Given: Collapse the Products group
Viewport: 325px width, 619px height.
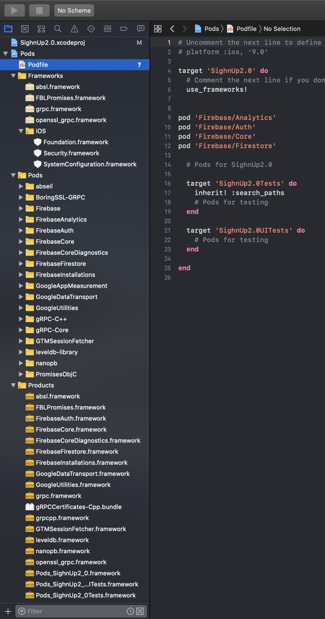Looking at the screenshot, I should (x=13, y=385).
